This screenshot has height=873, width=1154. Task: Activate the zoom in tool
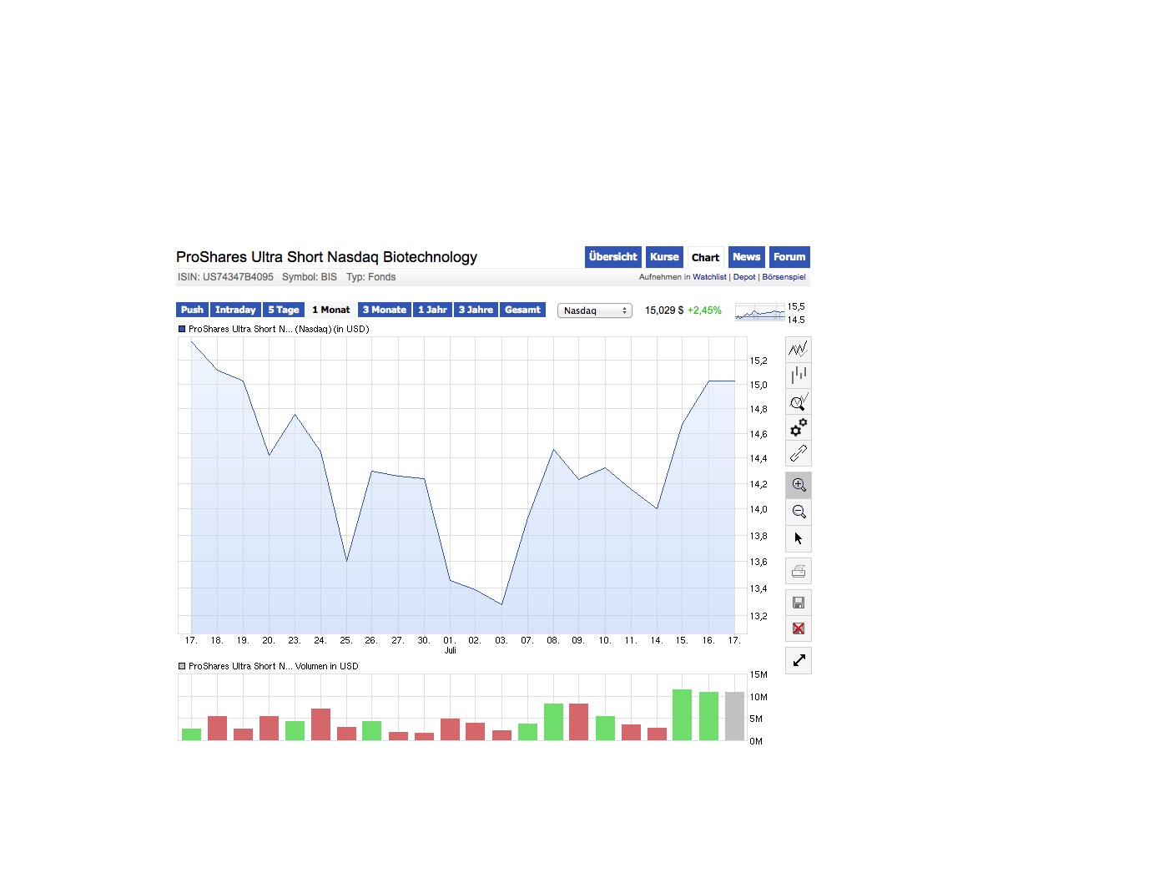(x=799, y=485)
